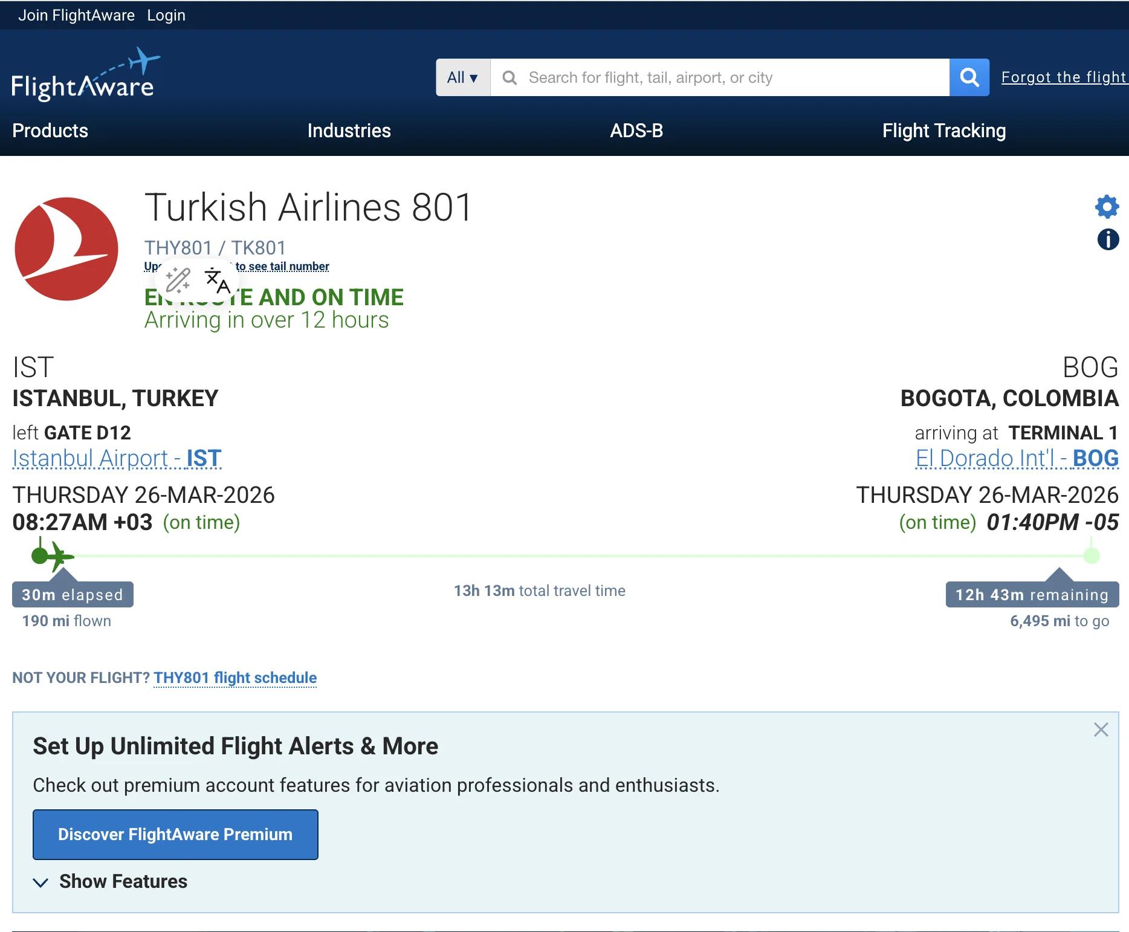The image size is (1129, 932).
Task: Visit the El Dorado Int'l - BOG link
Action: (1017, 458)
